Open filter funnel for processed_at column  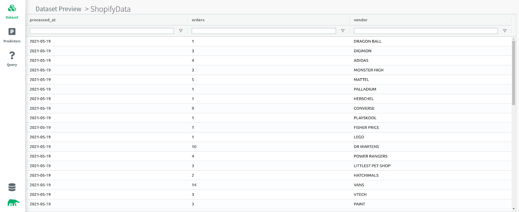181,31
